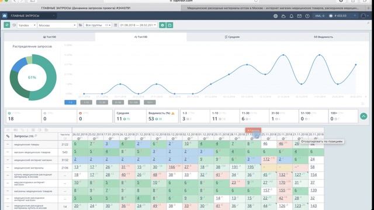Screen dimensions: 374x210
Task: Switch to the Средняя tab
Action: click(232, 37)
